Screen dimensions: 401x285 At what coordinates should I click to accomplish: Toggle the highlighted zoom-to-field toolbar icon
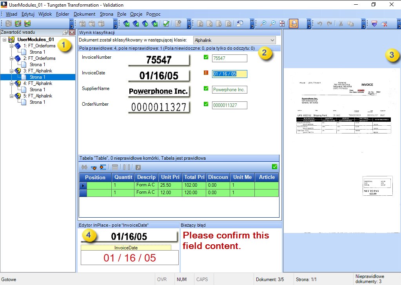pyautogui.click(x=293, y=23)
